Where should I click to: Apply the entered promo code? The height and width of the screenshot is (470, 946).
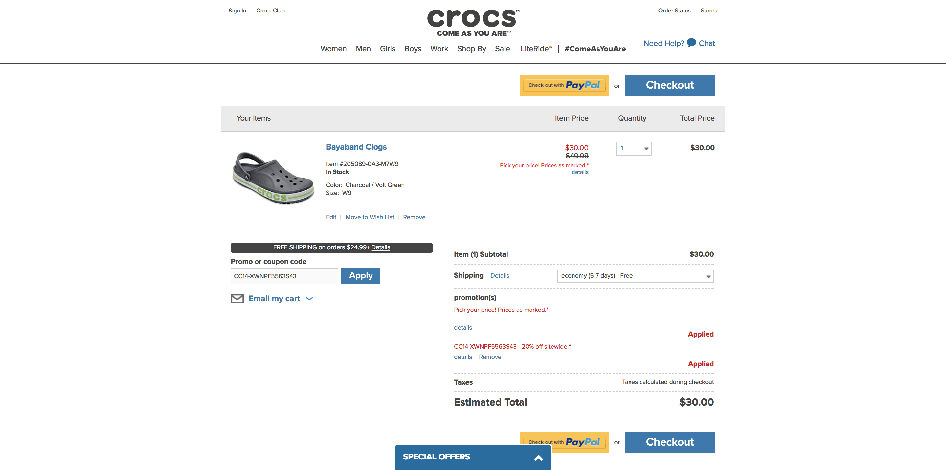tap(360, 276)
